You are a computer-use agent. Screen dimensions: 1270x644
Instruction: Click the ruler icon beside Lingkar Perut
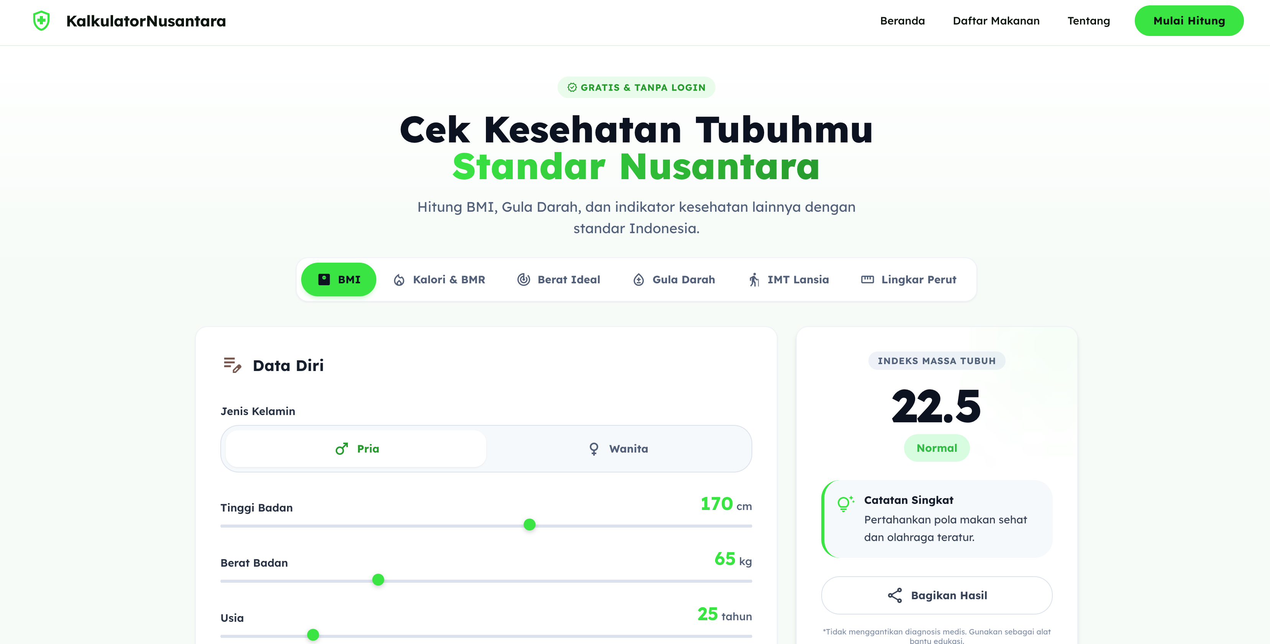tap(867, 280)
